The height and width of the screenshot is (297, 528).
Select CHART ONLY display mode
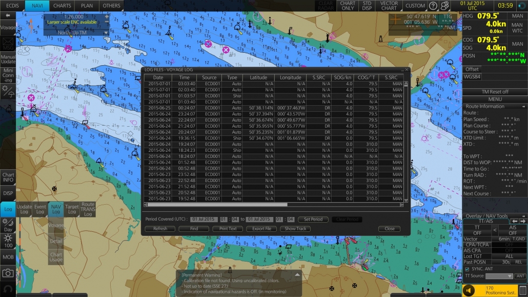click(348, 6)
